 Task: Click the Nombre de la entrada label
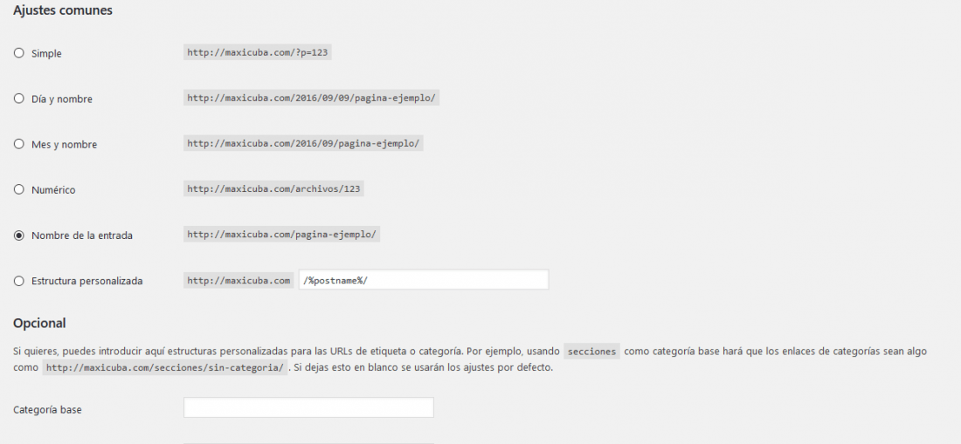(82, 236)
